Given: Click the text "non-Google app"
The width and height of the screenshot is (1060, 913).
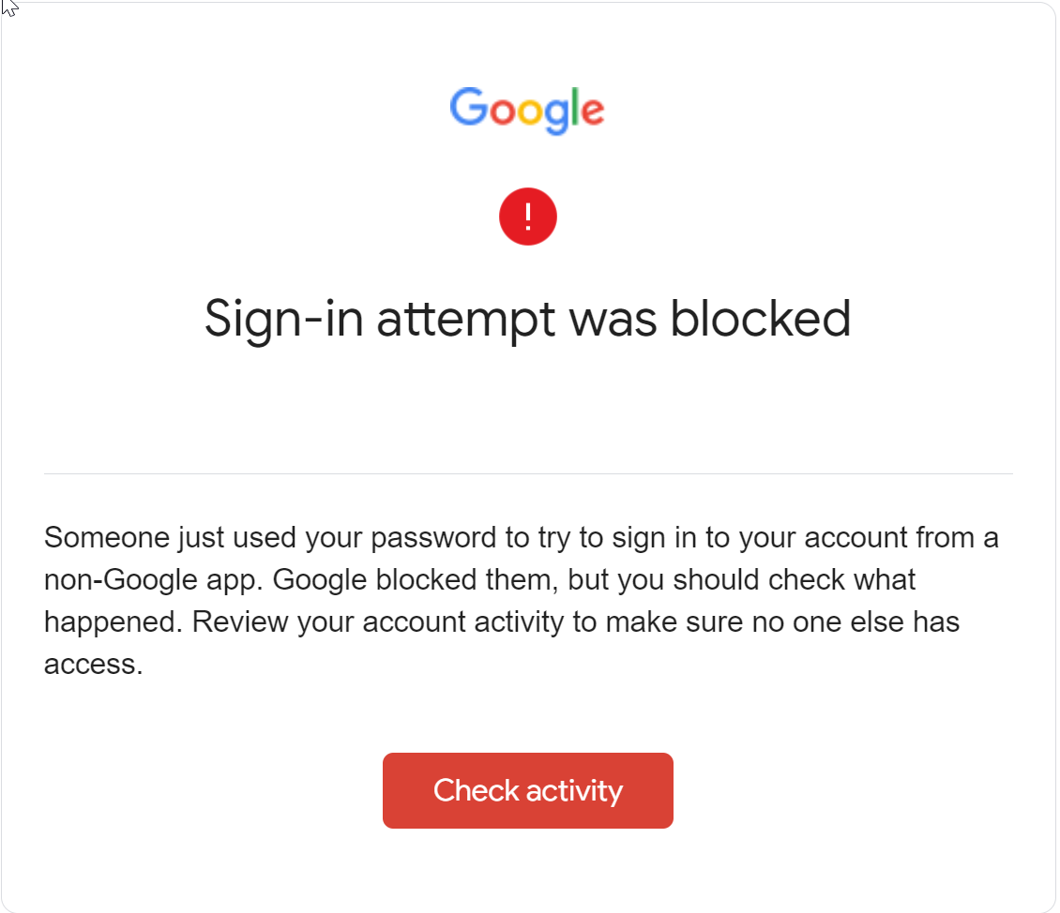Looking at the screenshot, I should [152, 580].
